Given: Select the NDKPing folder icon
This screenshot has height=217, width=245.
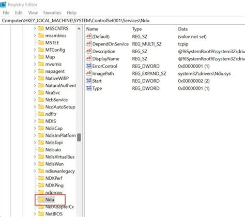Looking at the screenshot, I should [41, 185].
